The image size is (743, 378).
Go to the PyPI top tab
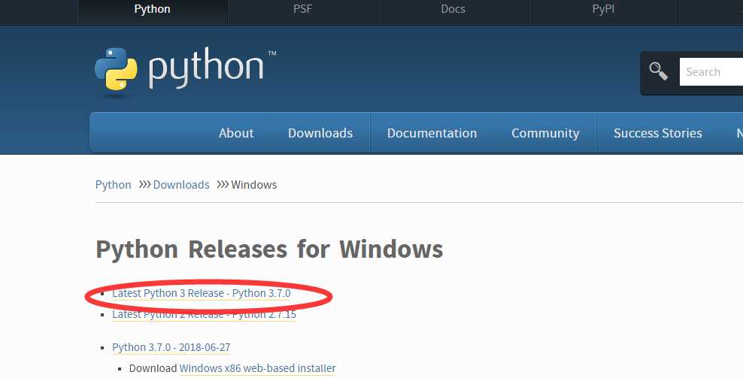[603, 10]
